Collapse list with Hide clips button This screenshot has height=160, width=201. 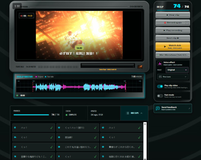(134, 113)
